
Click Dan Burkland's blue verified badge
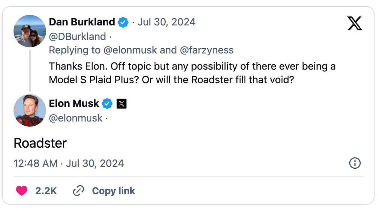(123, 22)
